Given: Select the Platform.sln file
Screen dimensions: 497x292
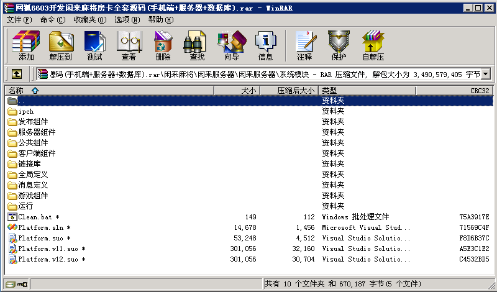Looking at the screenshot, I should point(40,227).
